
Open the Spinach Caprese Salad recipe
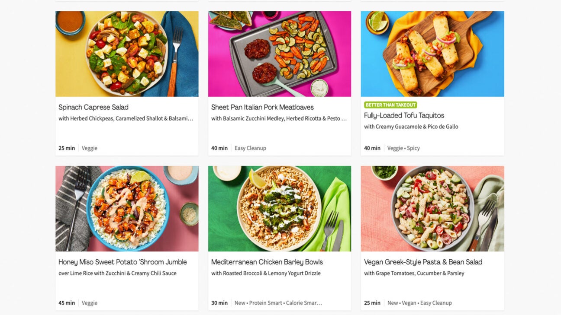(93, 107)
